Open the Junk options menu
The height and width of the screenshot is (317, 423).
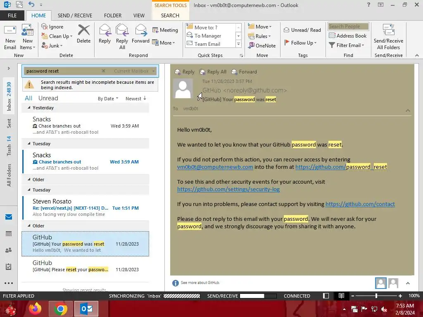52,45
